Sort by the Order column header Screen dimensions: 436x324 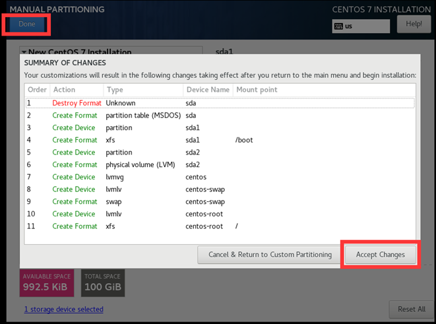[x=37, y=90]
